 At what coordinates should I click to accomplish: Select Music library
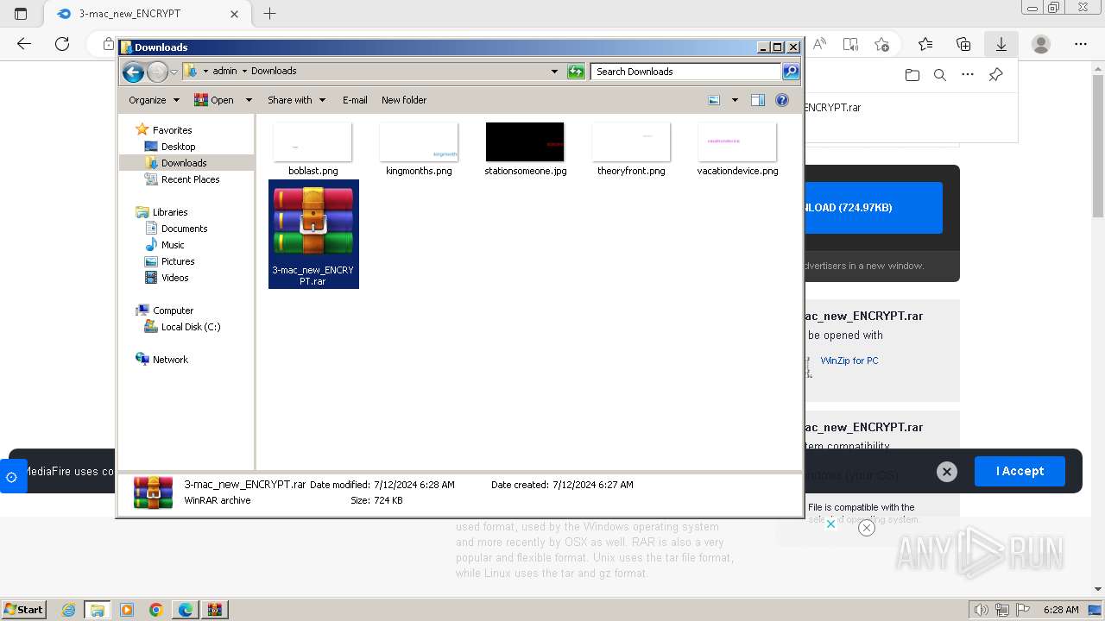164,245
